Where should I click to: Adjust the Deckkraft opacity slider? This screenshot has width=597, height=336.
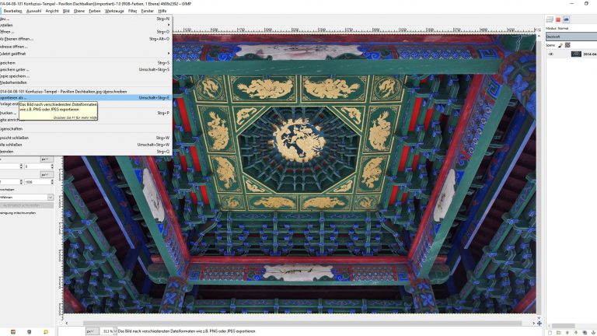coord(570,37)
